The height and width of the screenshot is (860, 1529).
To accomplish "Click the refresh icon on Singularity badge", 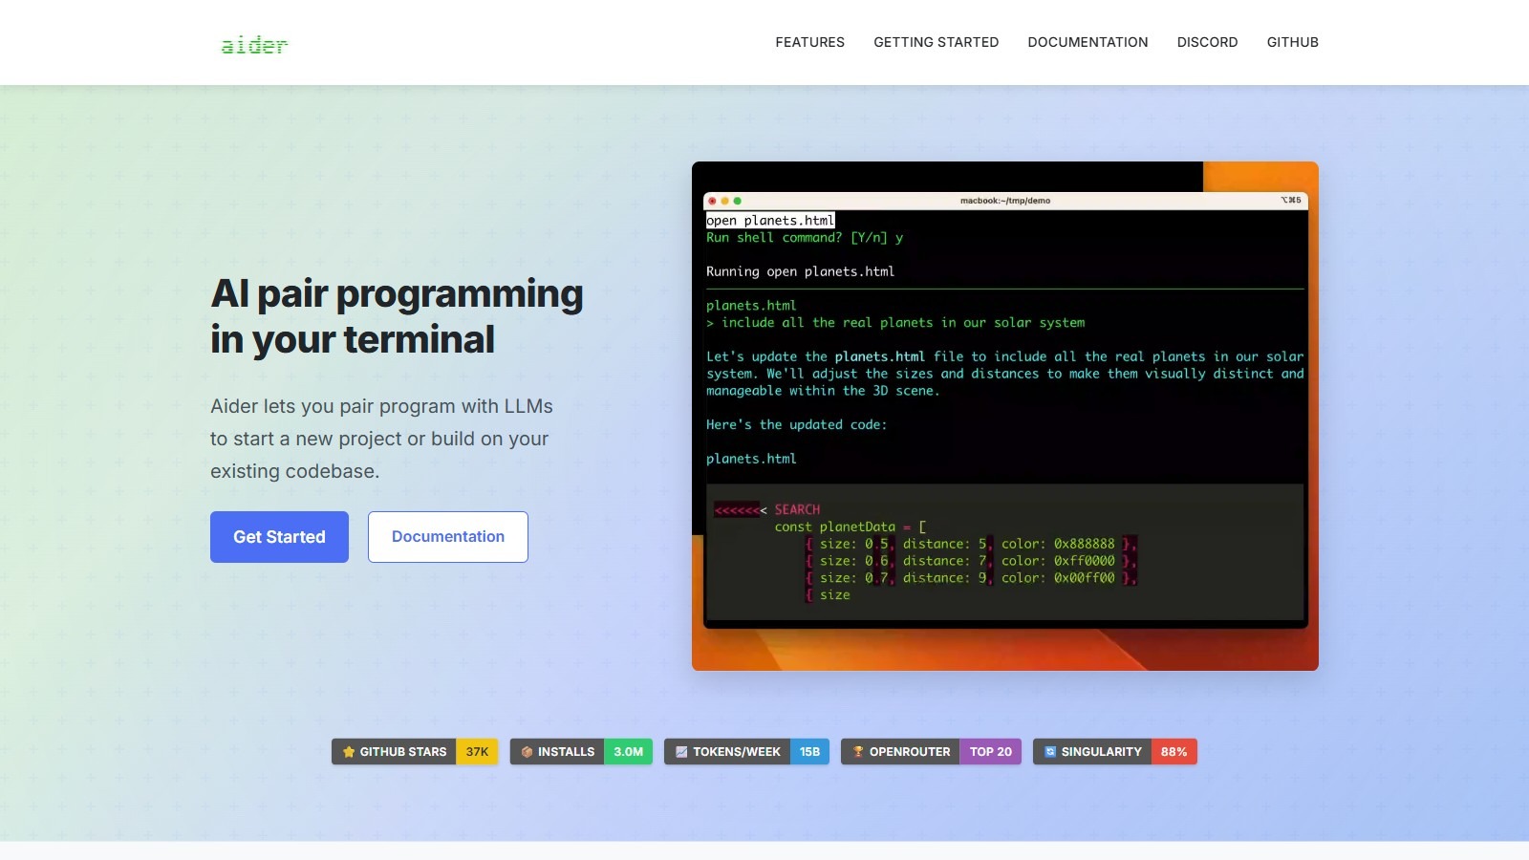I will (1050, 752).
